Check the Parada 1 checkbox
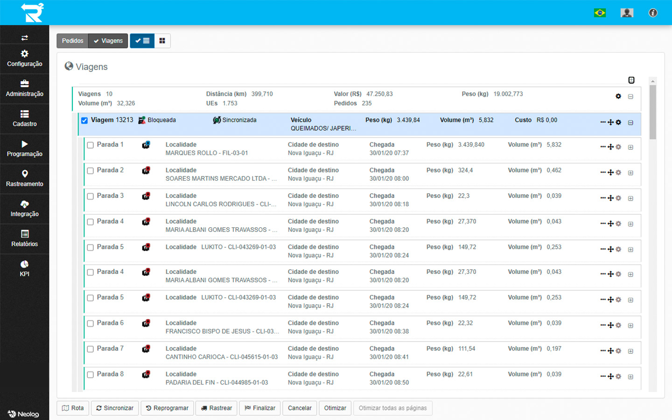 tap(91, 145)
